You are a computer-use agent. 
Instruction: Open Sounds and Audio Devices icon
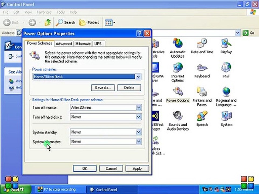pos(178,121)
